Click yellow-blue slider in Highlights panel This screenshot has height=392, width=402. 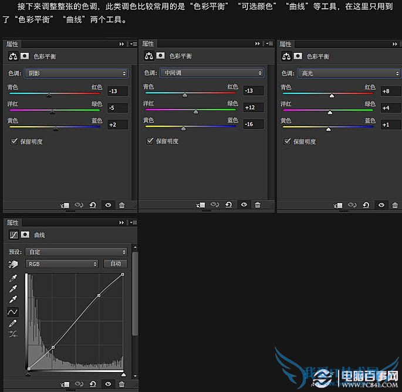328,127
